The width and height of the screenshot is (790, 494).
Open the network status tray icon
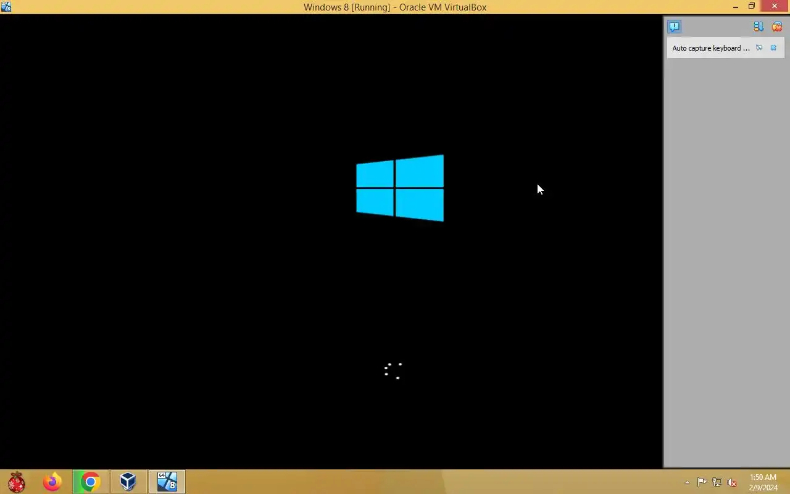coord(717,482)
